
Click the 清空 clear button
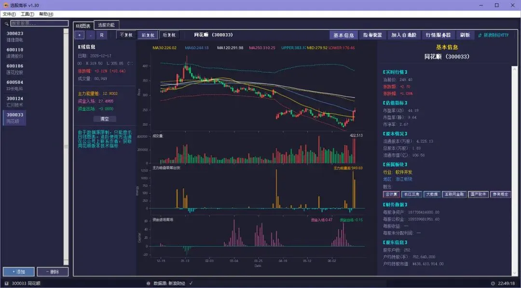coord(104,119)
